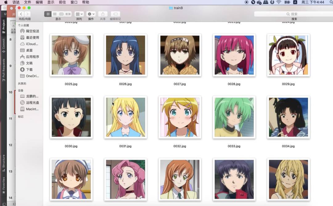
Task: Open the Finder (访达) menu
Action: (16, 2)
